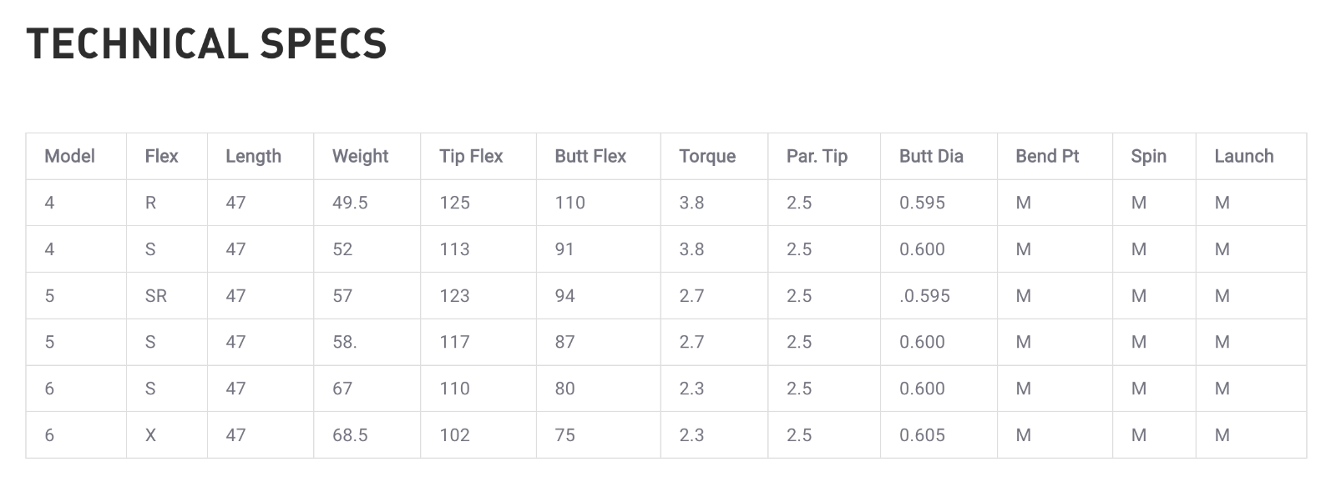
Task: Select the Spin column header
Action: pyautogui.click(x=1148, y=156)
